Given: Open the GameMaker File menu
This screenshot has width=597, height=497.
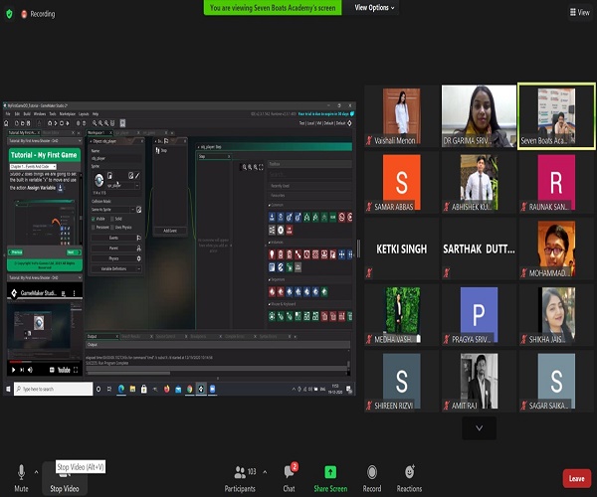Looking at the screenshot, I should pos(8,113).
